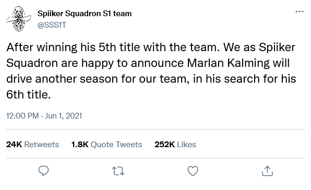View the 24K Retweets list
The height and width of the screenshot is (190, 311).
click(32, 145)
